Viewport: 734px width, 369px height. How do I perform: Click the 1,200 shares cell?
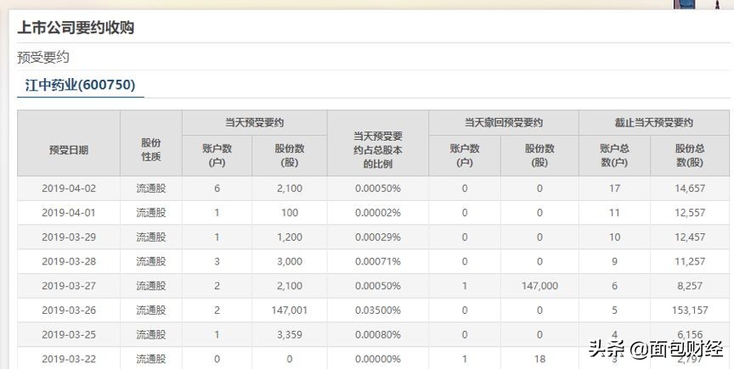[290, 238]
